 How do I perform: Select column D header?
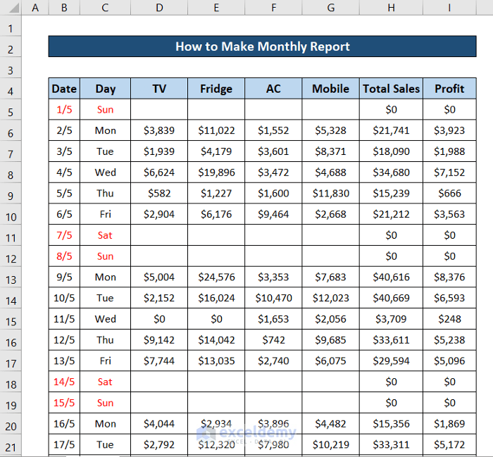159,8
